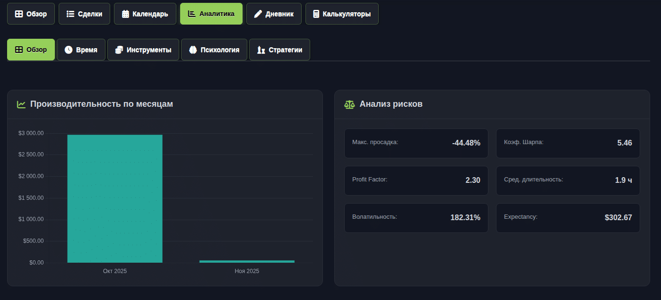Click the coins icon on Инструменты sub-tab
Image resolution: width=661 pixels, height=300 pixels.
click(119, 50)
